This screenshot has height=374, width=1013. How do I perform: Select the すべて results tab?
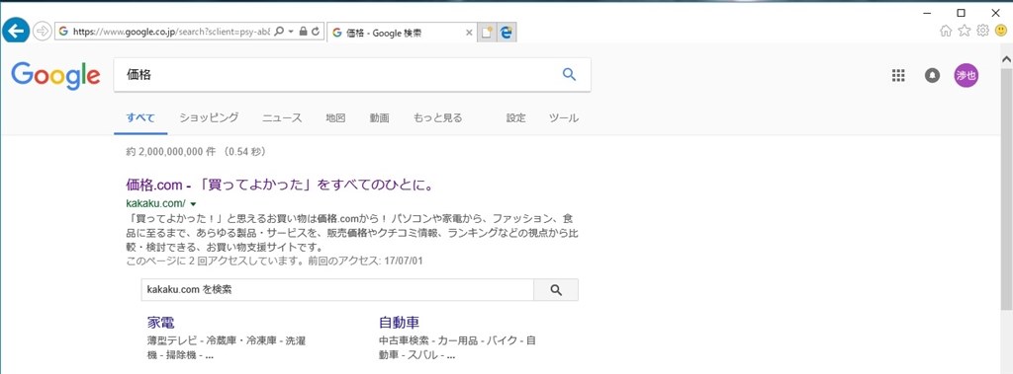pyautogui.click(x=140, y=118)
